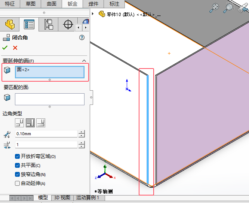Cancel 闭合角 with the red X
Image resolution: width=249 pixels, height=203 pixels.
[15, 48]
